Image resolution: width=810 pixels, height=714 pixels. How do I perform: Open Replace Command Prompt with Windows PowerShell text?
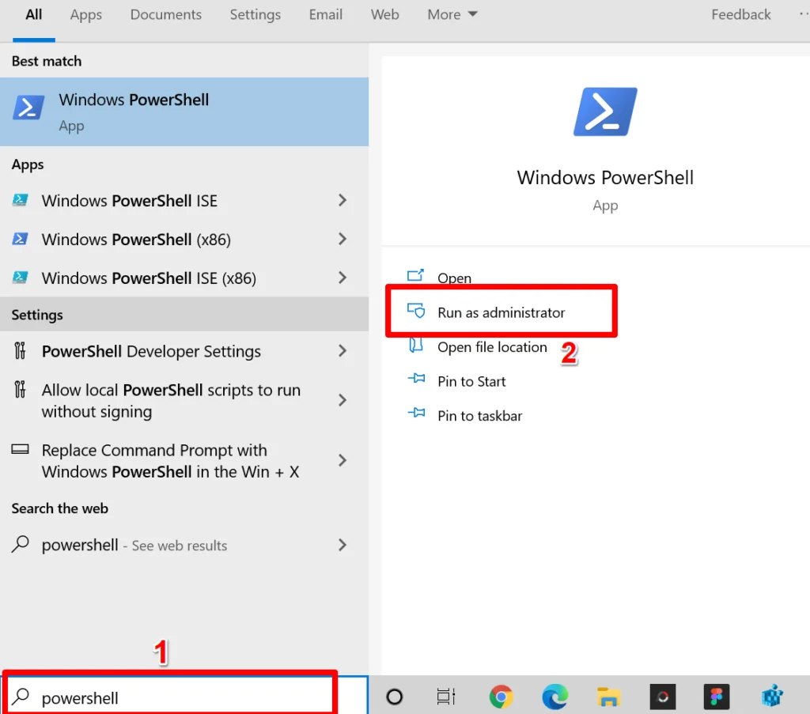[171, 461]
